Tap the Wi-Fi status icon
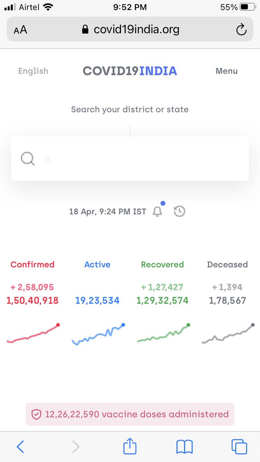Viewport: 260px width, 462px height. click(x=48, y=7)
